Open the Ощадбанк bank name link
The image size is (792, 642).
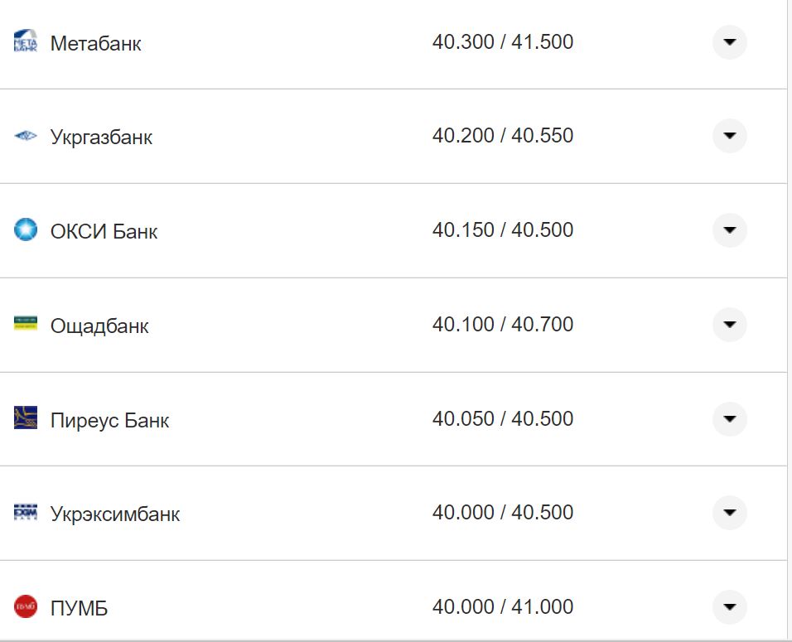pyautogui.click(x=99, y=326)
